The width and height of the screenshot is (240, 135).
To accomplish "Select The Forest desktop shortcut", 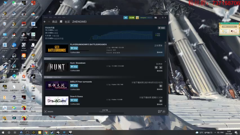I will point(24,4).
